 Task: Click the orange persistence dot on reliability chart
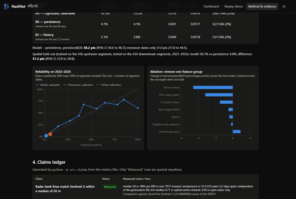click(50, 134)
